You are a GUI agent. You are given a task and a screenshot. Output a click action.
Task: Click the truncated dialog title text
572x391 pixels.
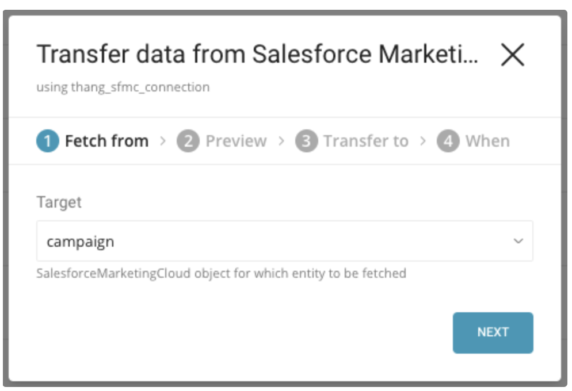click(x=257, y=55)
